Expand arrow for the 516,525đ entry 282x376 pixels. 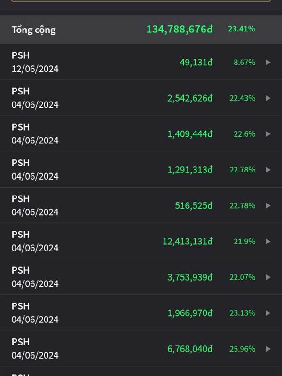click(268, 205)
